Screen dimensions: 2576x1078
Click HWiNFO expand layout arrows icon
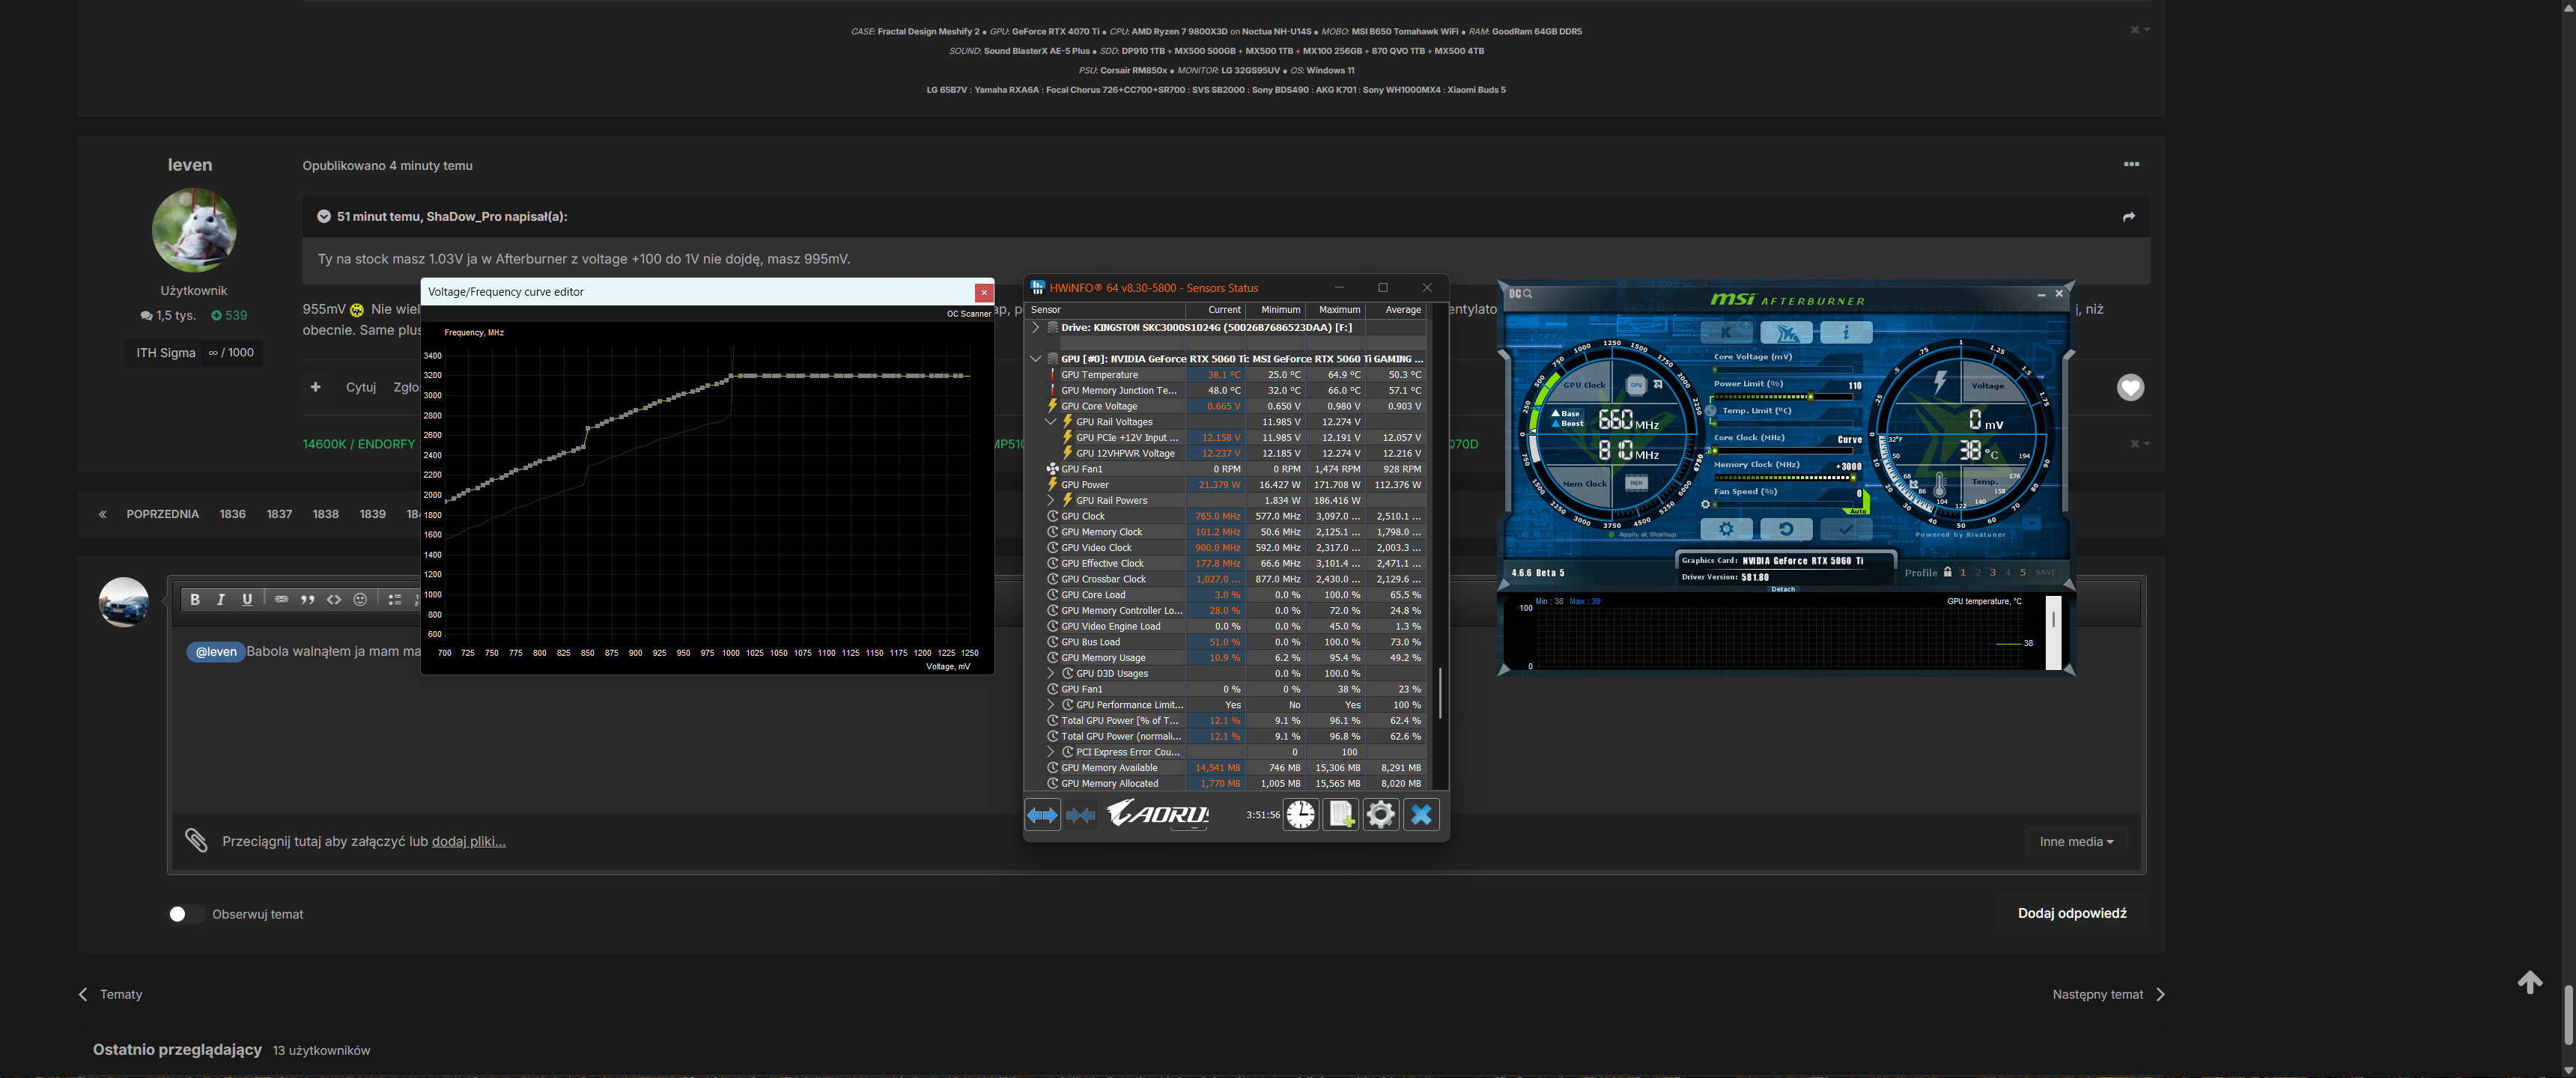tap(1042, 815)
